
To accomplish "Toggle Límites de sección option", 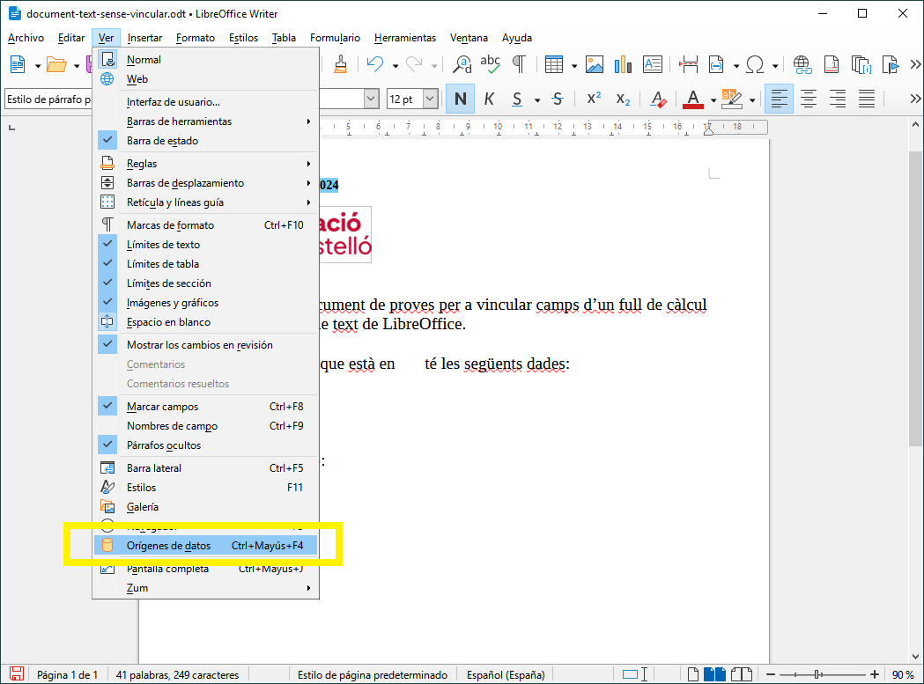I will point(205,283).
